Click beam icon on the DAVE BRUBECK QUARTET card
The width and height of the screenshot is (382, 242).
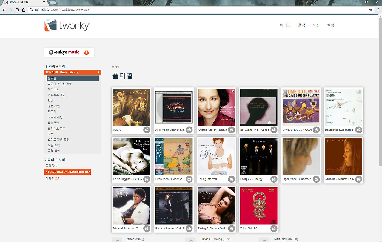pos(316,130)
